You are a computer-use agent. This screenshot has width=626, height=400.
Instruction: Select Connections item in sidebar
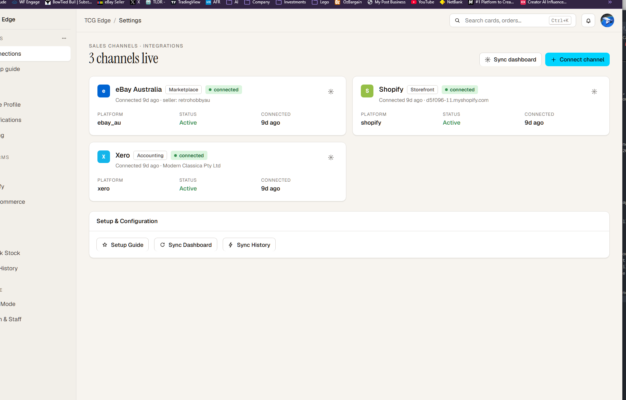coord(35,54)
